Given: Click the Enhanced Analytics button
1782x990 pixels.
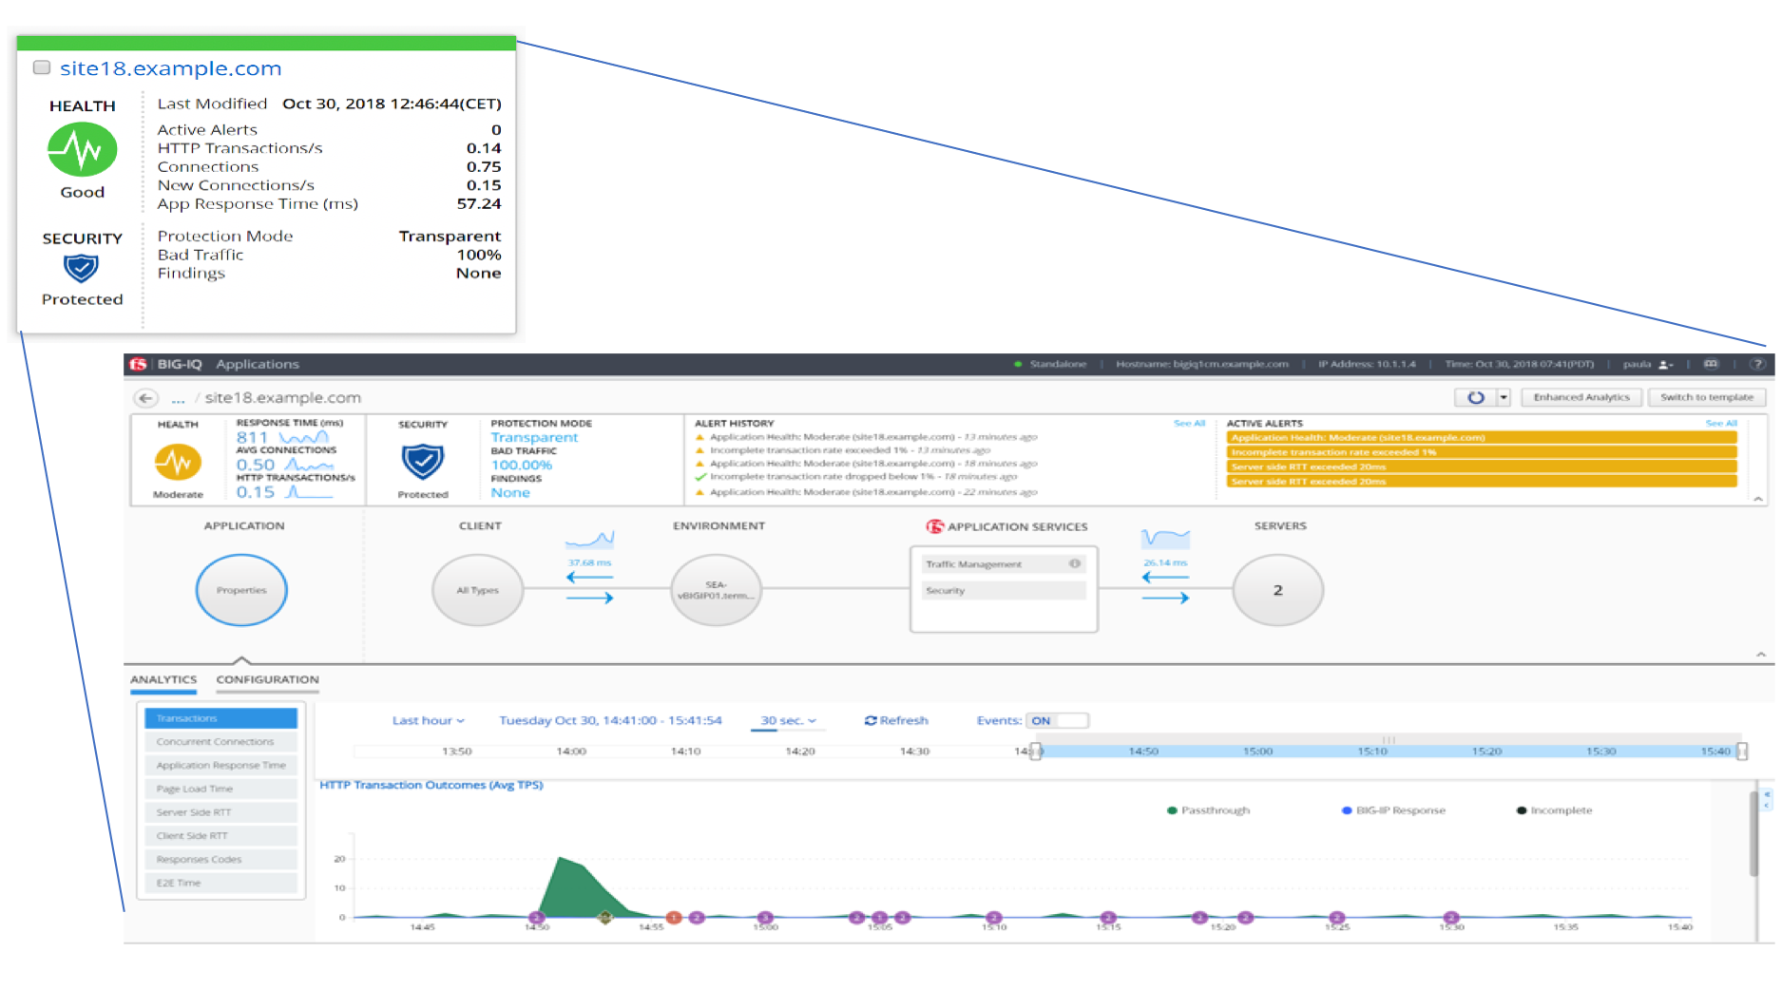Looking at the screenshot, I should pos(1581,397).
